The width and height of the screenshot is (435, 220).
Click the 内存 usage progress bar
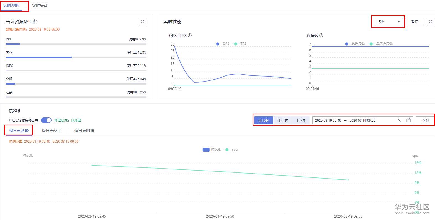click(76, 57)
